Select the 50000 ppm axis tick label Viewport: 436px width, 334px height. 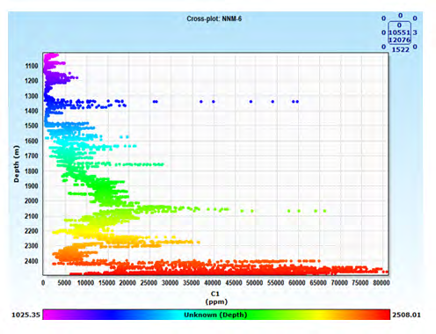(255, 283)
